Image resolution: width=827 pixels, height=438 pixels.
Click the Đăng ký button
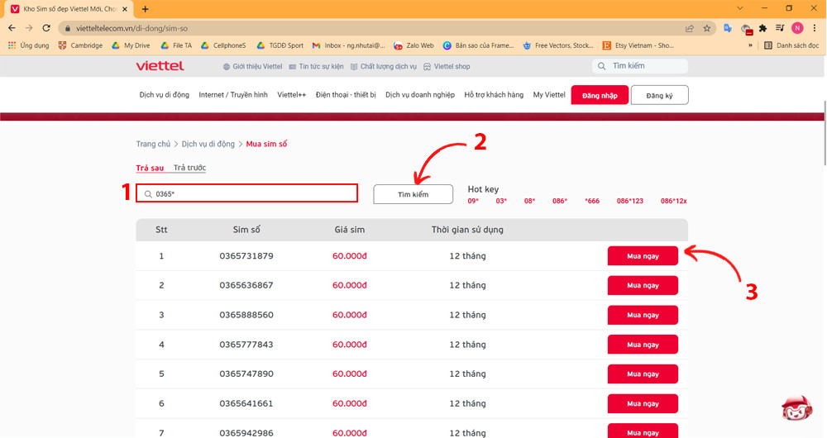click(x=659, y=95)
